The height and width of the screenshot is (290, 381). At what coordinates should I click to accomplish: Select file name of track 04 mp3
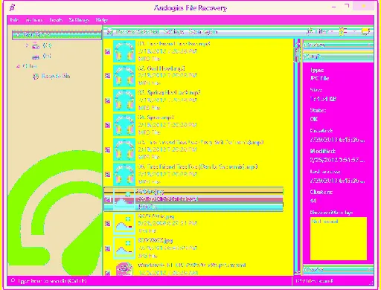156,117
